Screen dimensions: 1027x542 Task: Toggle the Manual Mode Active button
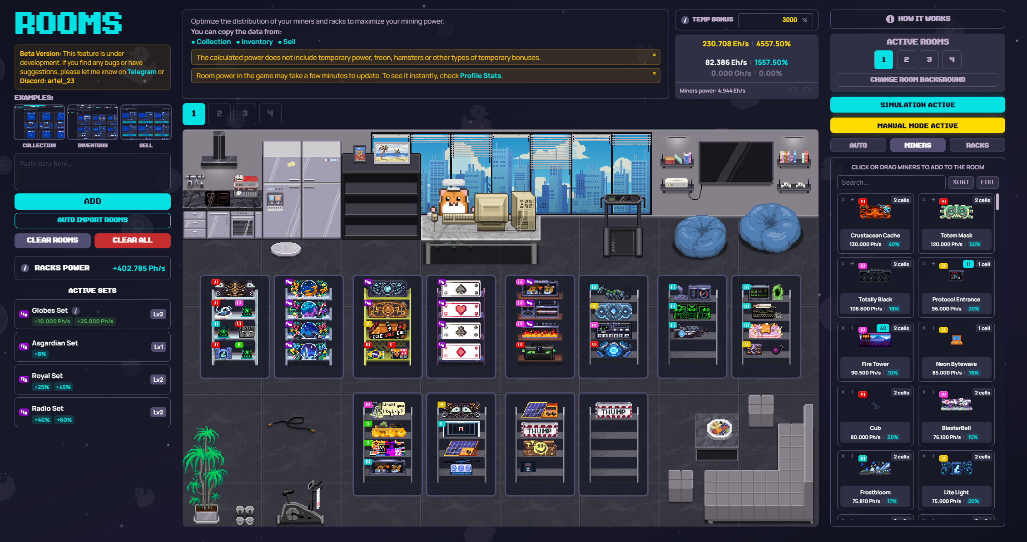(x=918, y=126)
